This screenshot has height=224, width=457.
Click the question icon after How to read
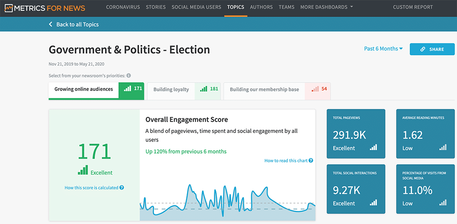pos(311,161)
